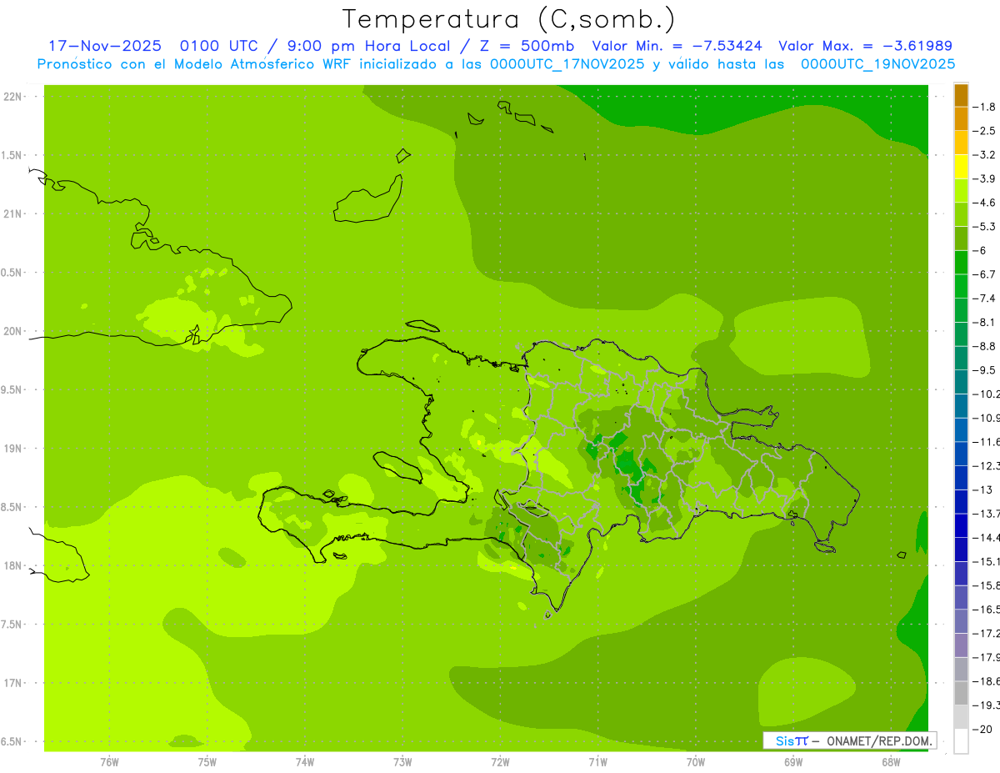
Task: Click the title 'Temperatura (C,somb.)'
Action: tap(509, 19)
